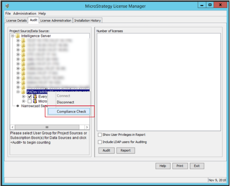Select the Audit tab
The image size is (230, 186).
(33, 20)
